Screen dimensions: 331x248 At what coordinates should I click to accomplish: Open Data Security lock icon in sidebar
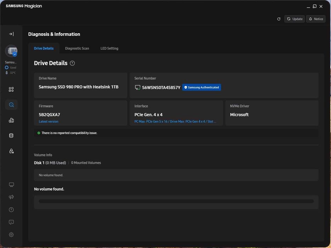pos(11,151)
